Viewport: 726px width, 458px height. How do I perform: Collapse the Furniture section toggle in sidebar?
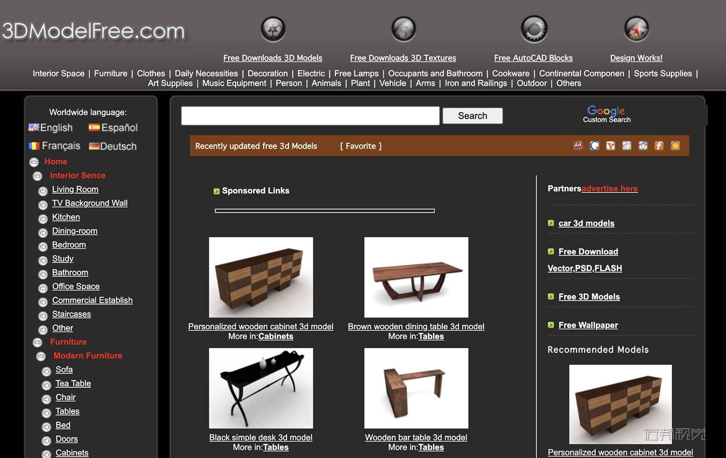pos(37,342)
